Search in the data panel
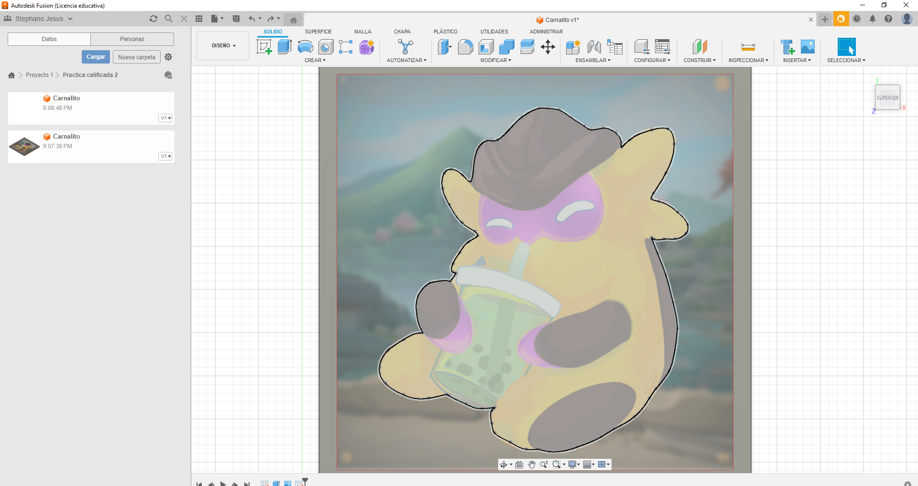 168,19
